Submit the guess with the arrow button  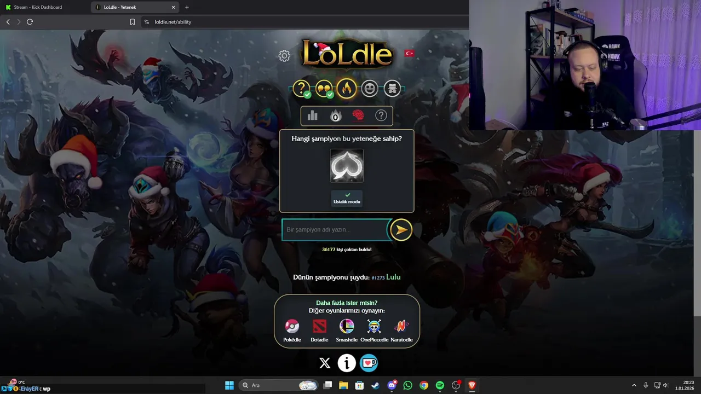pos(401,230)
